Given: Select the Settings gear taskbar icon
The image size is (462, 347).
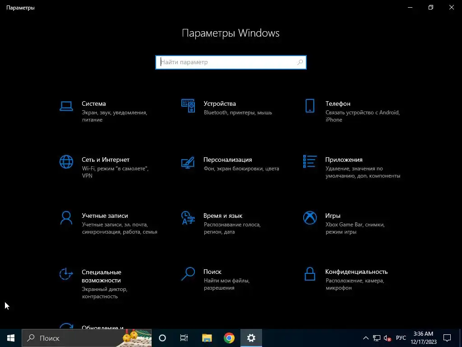Looking at the screenshot, I should pos(251,338).
